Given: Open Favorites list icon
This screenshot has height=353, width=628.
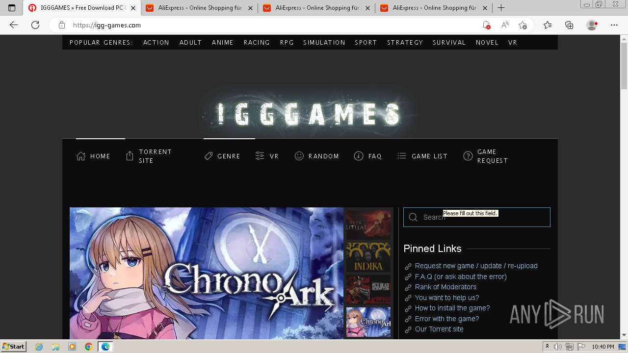Looking at the screenshot, I should coord(547,25).
